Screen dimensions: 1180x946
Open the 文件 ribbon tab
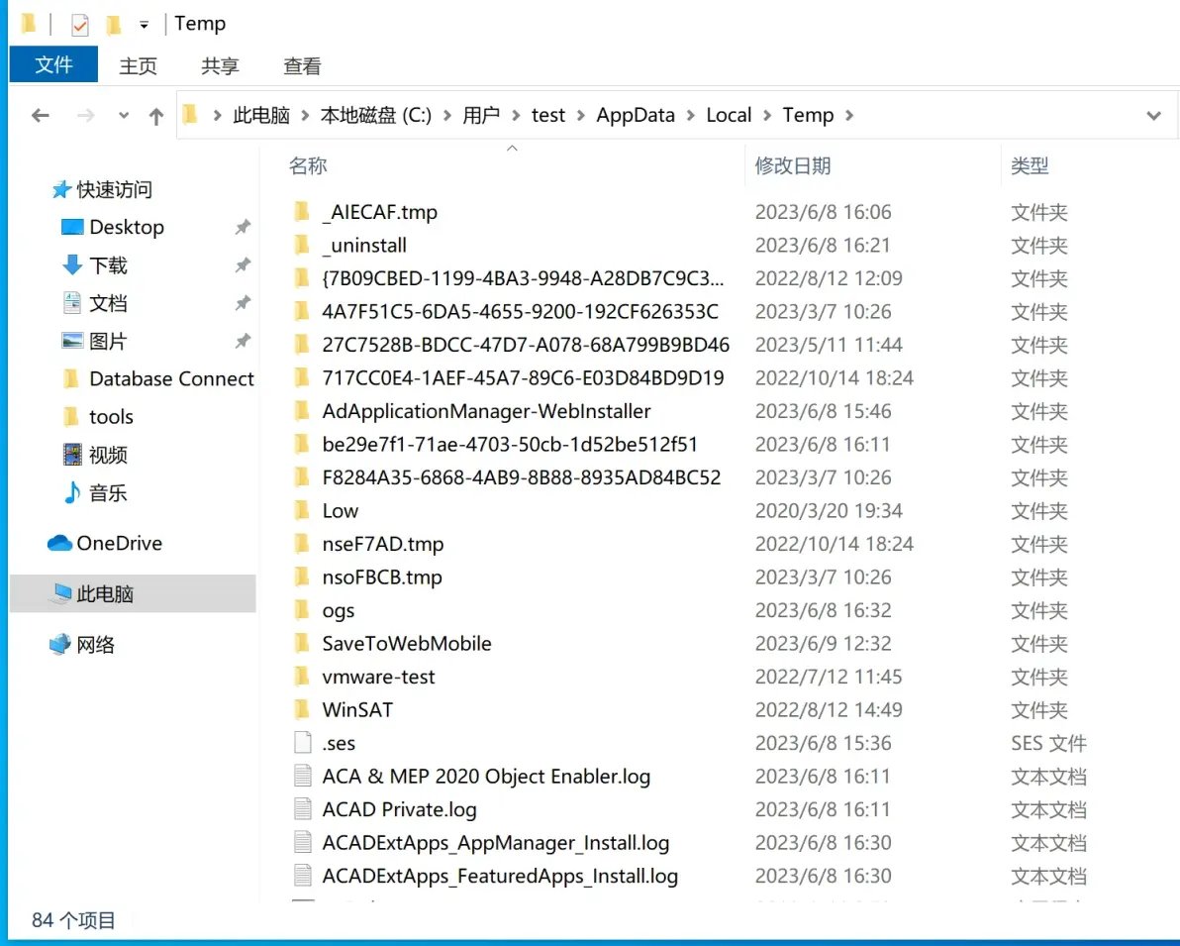(53, 64)
